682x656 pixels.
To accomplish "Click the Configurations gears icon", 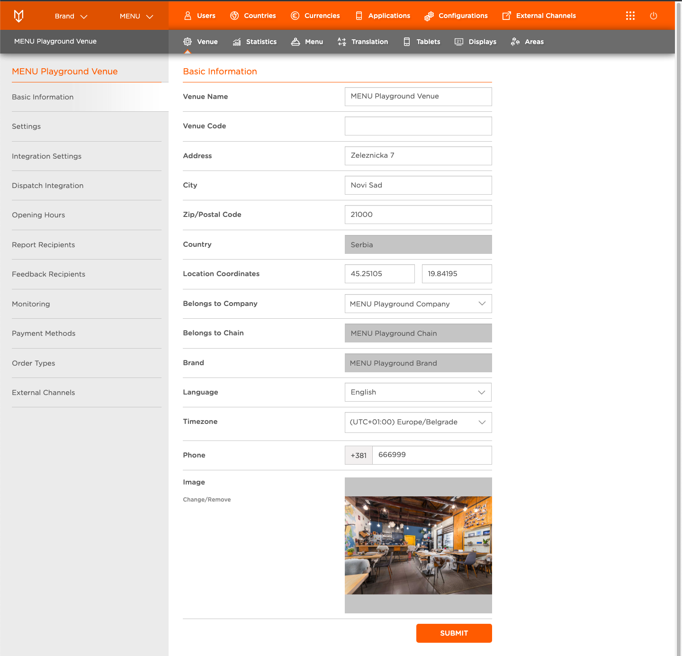I will coord(429,16).
